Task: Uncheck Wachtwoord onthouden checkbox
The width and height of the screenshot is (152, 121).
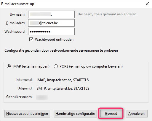Action: (31, 40)
